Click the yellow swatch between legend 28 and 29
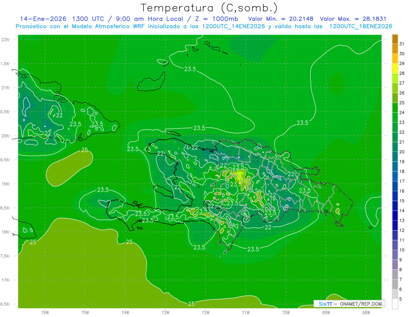The width and height of the screenshot is (411, 317). (x=395, y=68)
